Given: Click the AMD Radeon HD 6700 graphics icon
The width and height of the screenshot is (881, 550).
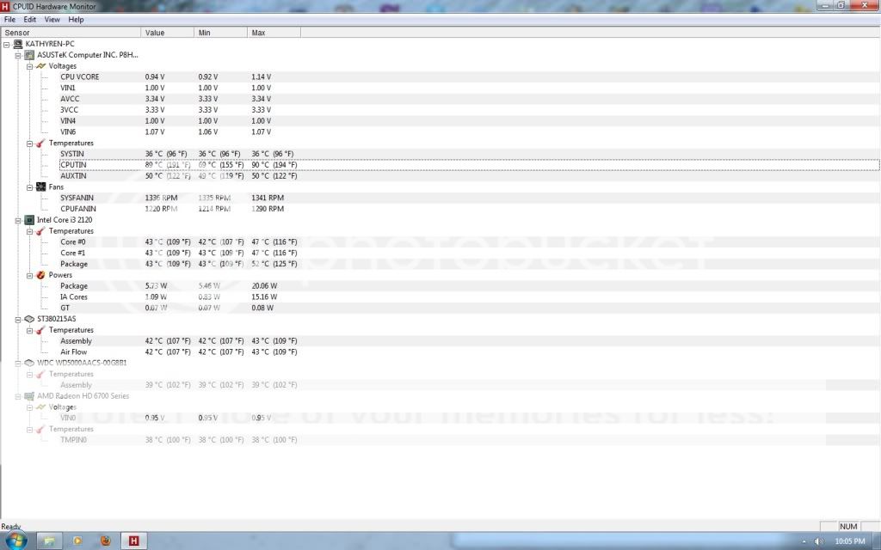Looking at the screenshot, I should [29, 396].
